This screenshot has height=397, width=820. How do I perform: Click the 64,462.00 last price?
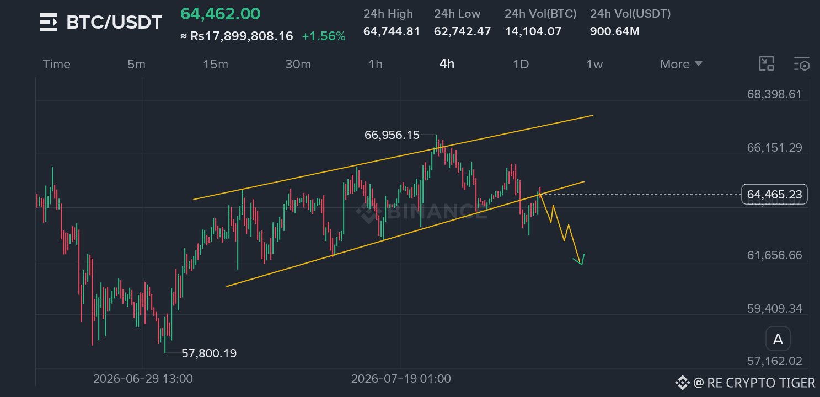click(x=221, y=14)
